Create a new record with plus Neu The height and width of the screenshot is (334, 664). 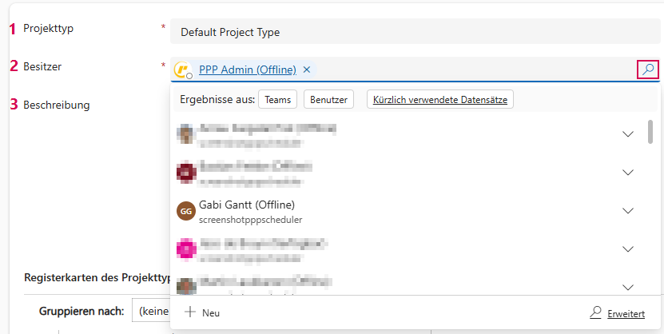pos(202,312)
